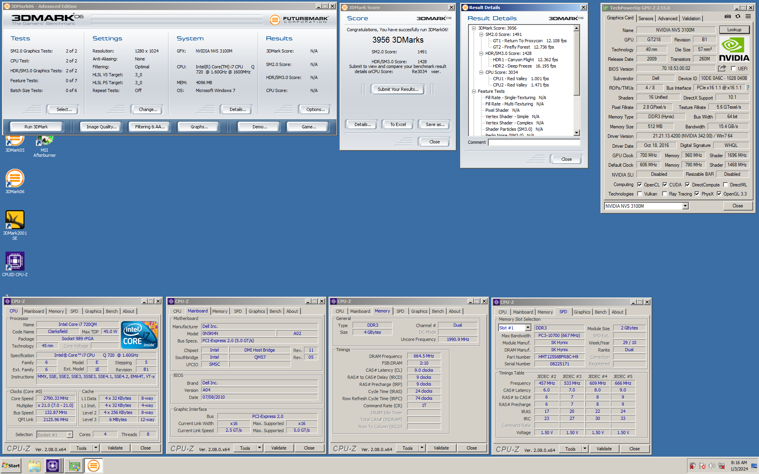Click the Filtering & AA button
This screenshot has height=474, width=759.
(150, 127)
